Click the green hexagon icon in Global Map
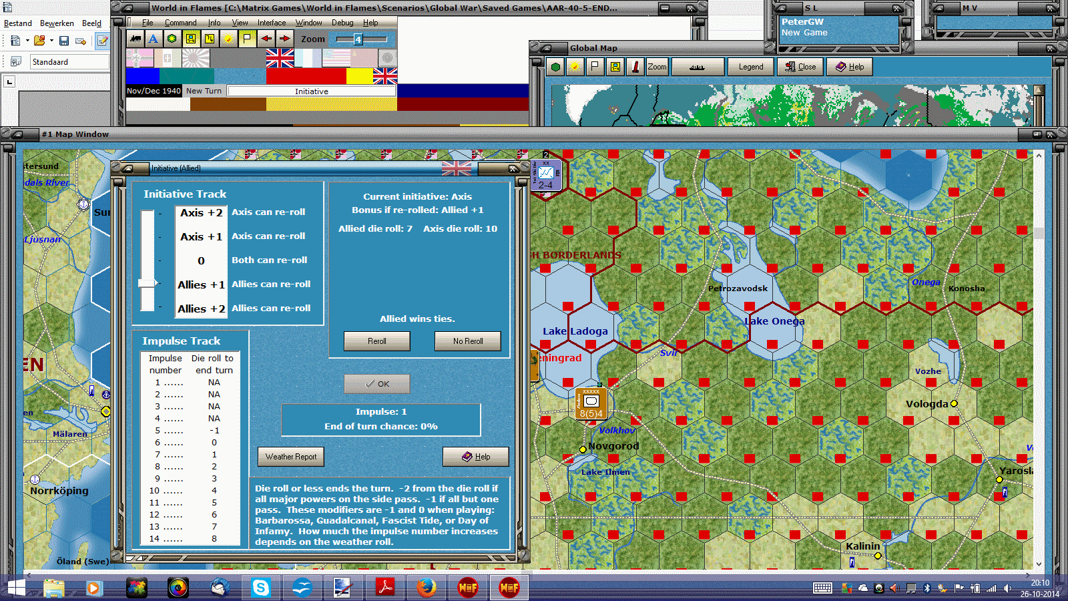Viewport: 1068px width, 601px height. pyautogui.click(x=555, y=67)
